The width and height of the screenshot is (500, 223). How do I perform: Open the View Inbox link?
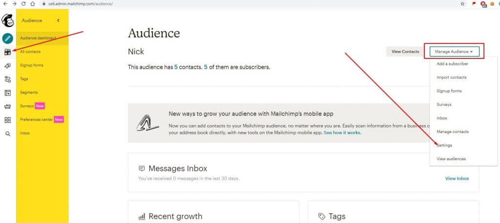pyautogui.click(x=457, y=178)
